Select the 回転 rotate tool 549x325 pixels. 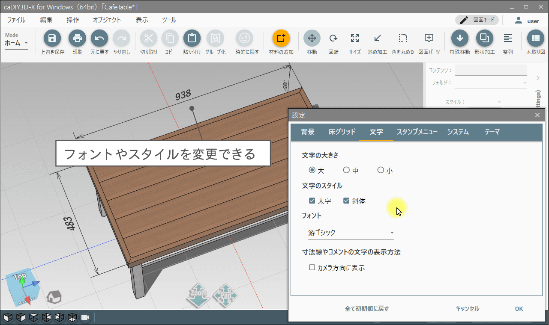[333, 38]
